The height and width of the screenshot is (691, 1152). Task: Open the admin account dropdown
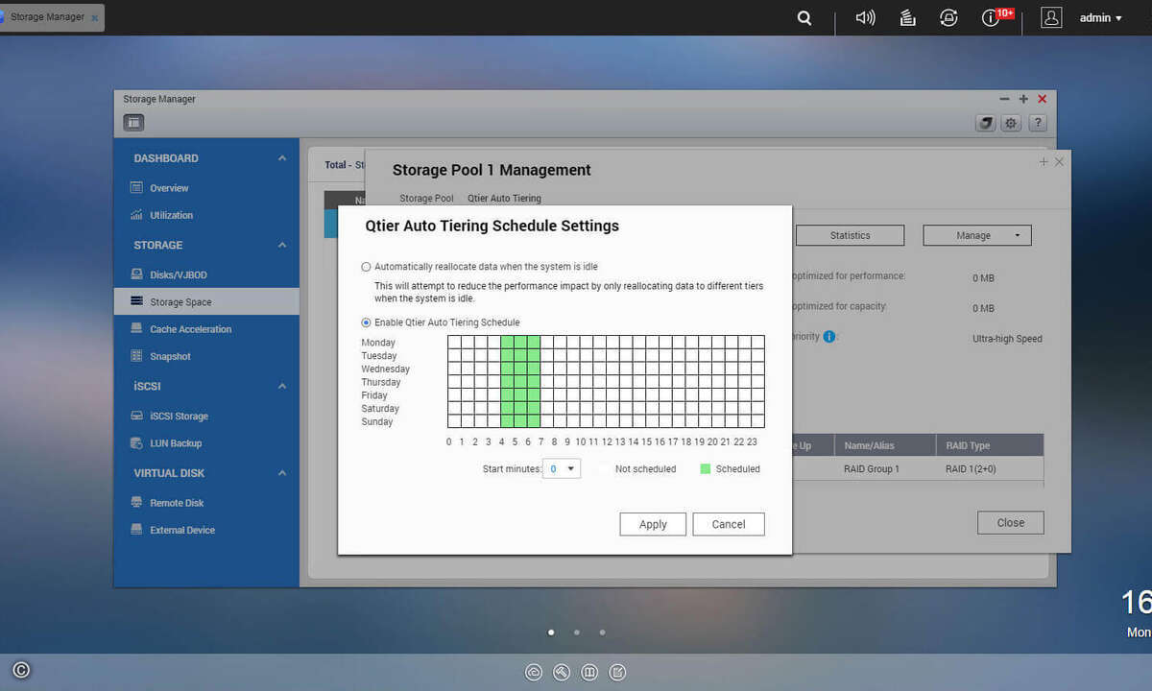coord(1100,18)
